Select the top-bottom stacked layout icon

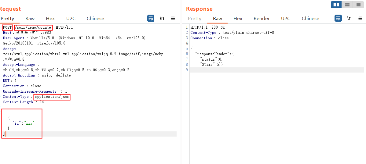coord(347,5)
